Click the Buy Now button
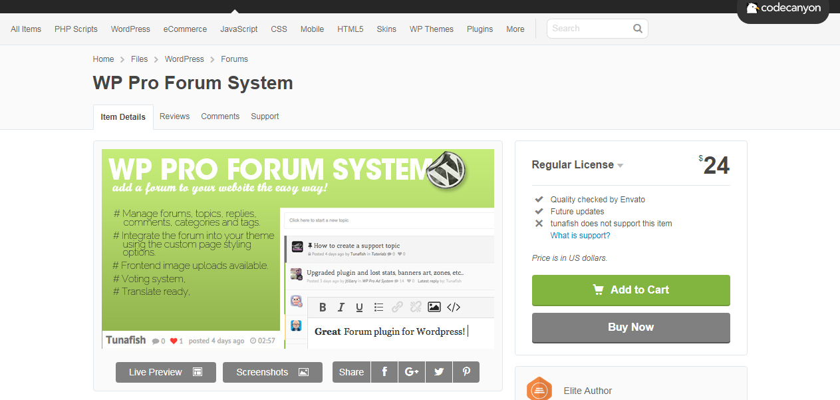 click(631, 327)
